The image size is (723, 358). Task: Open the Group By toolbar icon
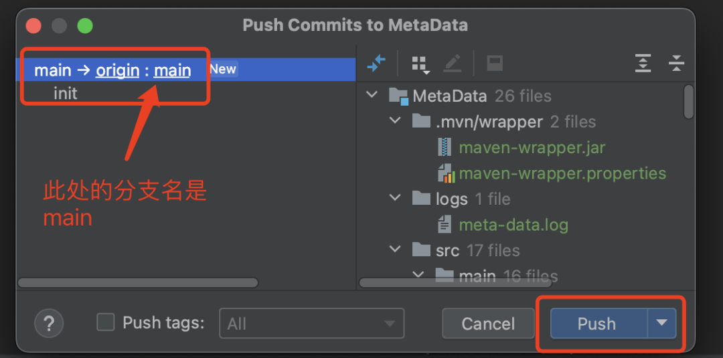[x=420, y=64]
